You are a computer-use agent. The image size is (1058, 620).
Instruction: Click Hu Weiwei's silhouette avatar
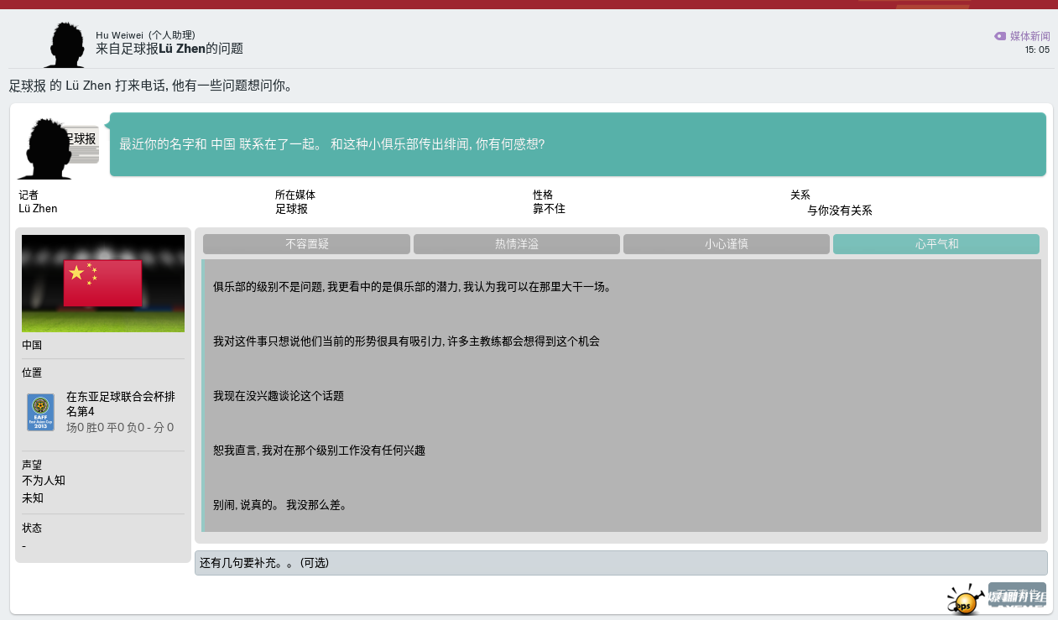[64, 44]
